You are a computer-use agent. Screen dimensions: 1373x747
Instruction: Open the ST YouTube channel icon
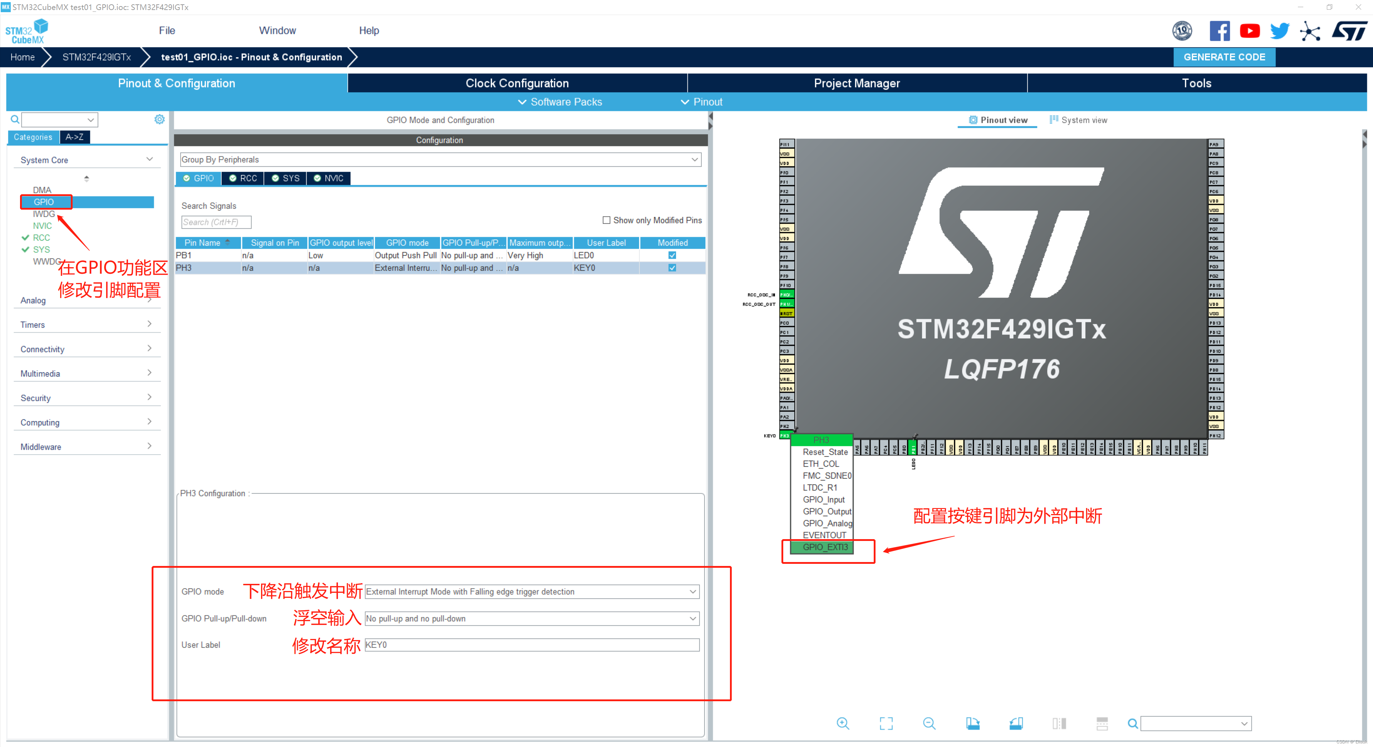click(1249, 30)
